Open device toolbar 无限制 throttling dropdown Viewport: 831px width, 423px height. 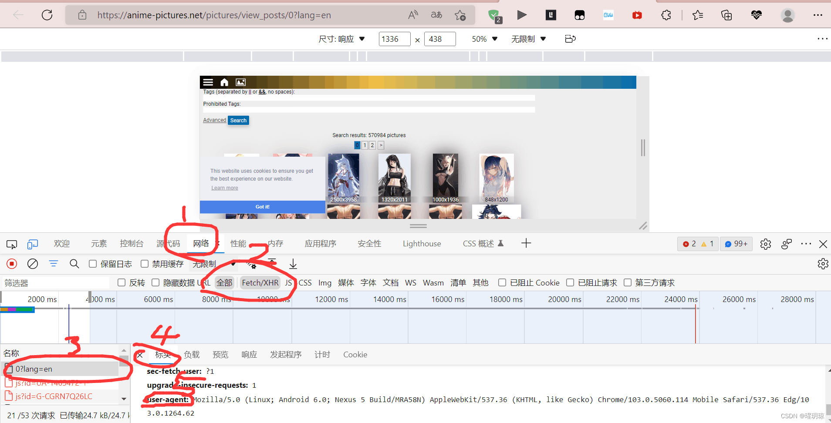[528, 39]
